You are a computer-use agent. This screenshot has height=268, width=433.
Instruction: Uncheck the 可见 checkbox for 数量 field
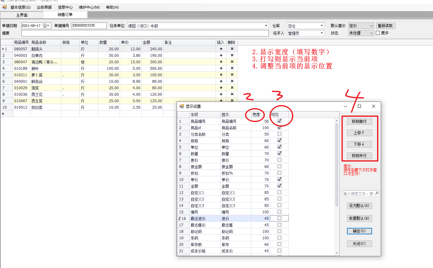coord(279,153)
